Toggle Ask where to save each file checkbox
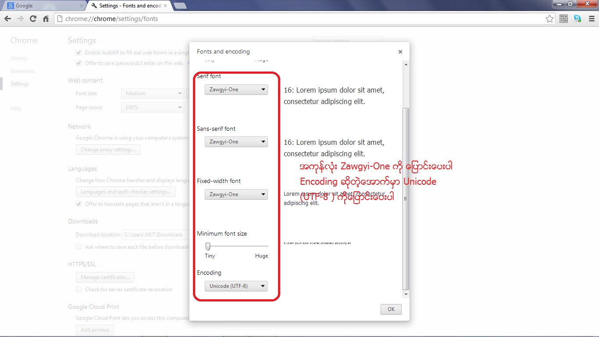The image size is (599, 337). [79, 247]
